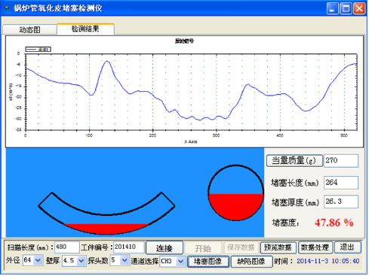Switch to the 动态图 tab
Viewport: 369px width, 276px height.
coord(29,29)
